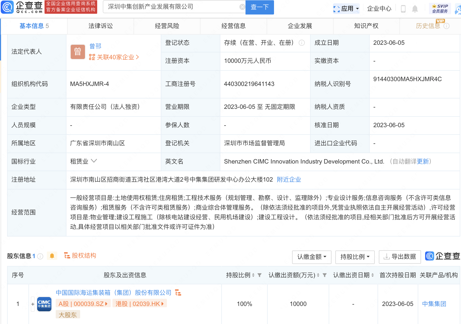Switch to 法律诉讼 tab
This screenshot has height=324, width=461.
pos(100,26)
